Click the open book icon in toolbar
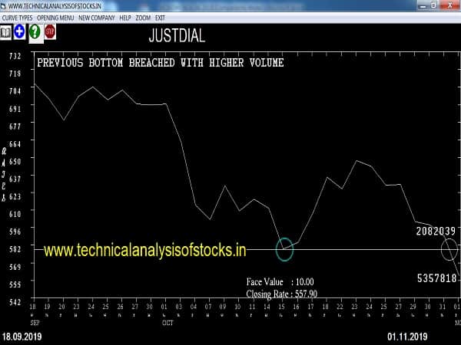 pos(6,32)
